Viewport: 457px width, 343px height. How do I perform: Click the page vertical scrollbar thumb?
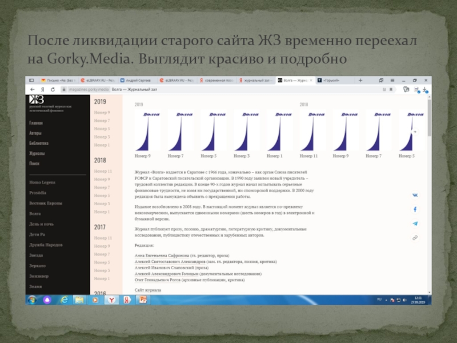430,118
